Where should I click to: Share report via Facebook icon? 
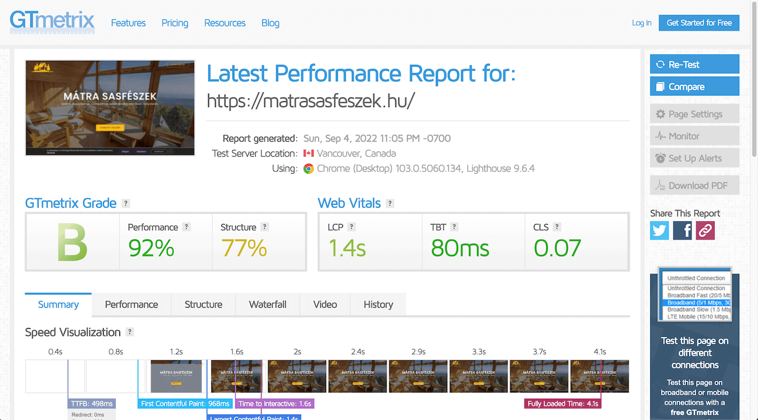click(x=682, y=230)
